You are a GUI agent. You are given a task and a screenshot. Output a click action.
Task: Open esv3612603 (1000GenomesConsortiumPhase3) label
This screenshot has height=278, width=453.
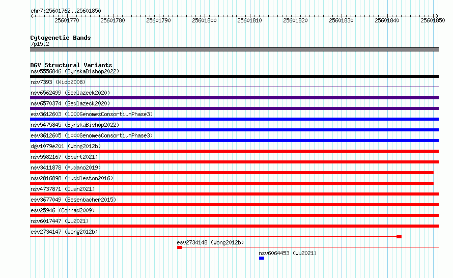92,114
